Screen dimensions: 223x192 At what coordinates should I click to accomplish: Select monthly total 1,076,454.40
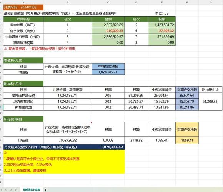pyautogui.click(x=112, y=147)
